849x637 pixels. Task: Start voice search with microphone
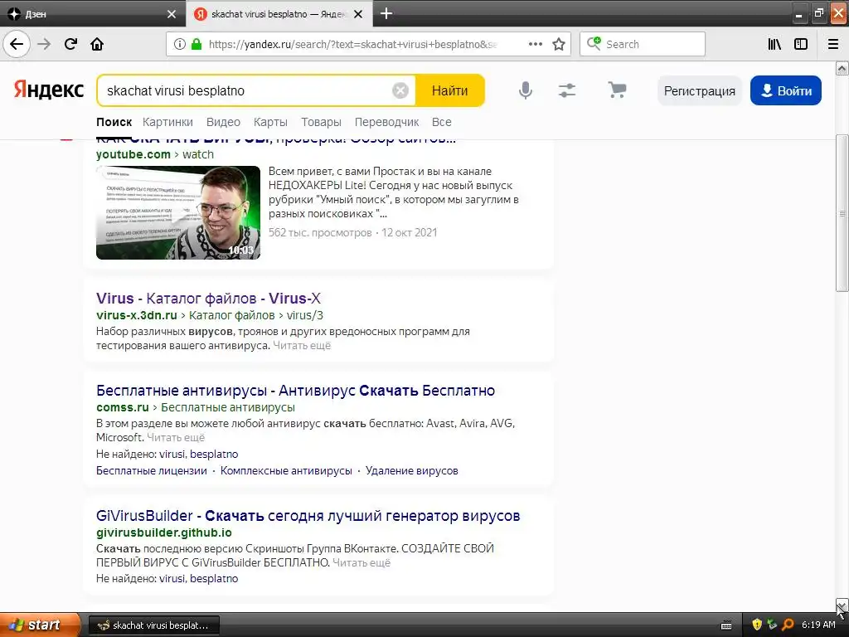click(x=525, y=90)
